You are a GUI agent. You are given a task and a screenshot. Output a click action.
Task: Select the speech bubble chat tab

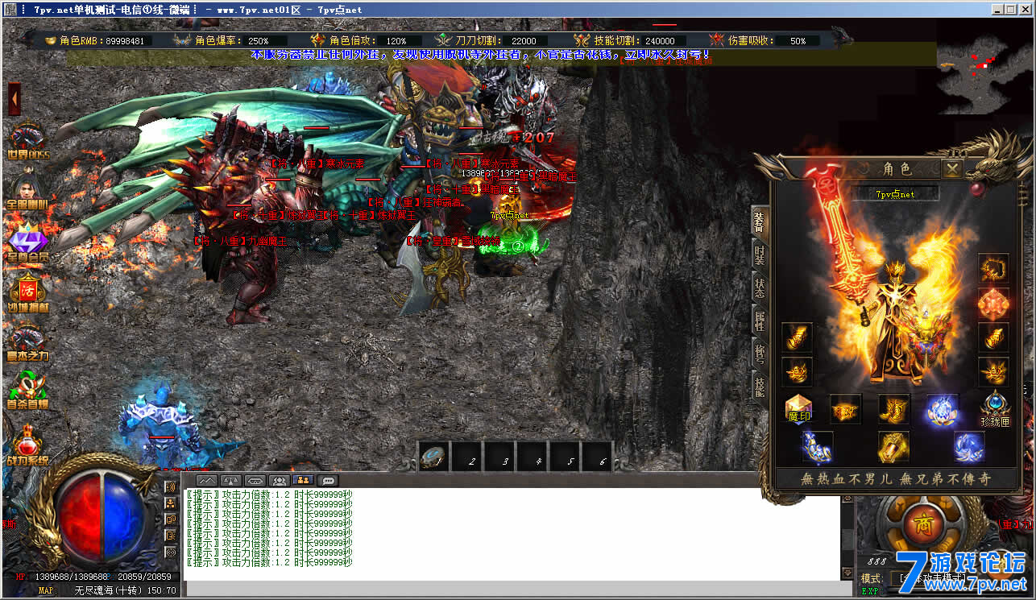pos(329,480)
